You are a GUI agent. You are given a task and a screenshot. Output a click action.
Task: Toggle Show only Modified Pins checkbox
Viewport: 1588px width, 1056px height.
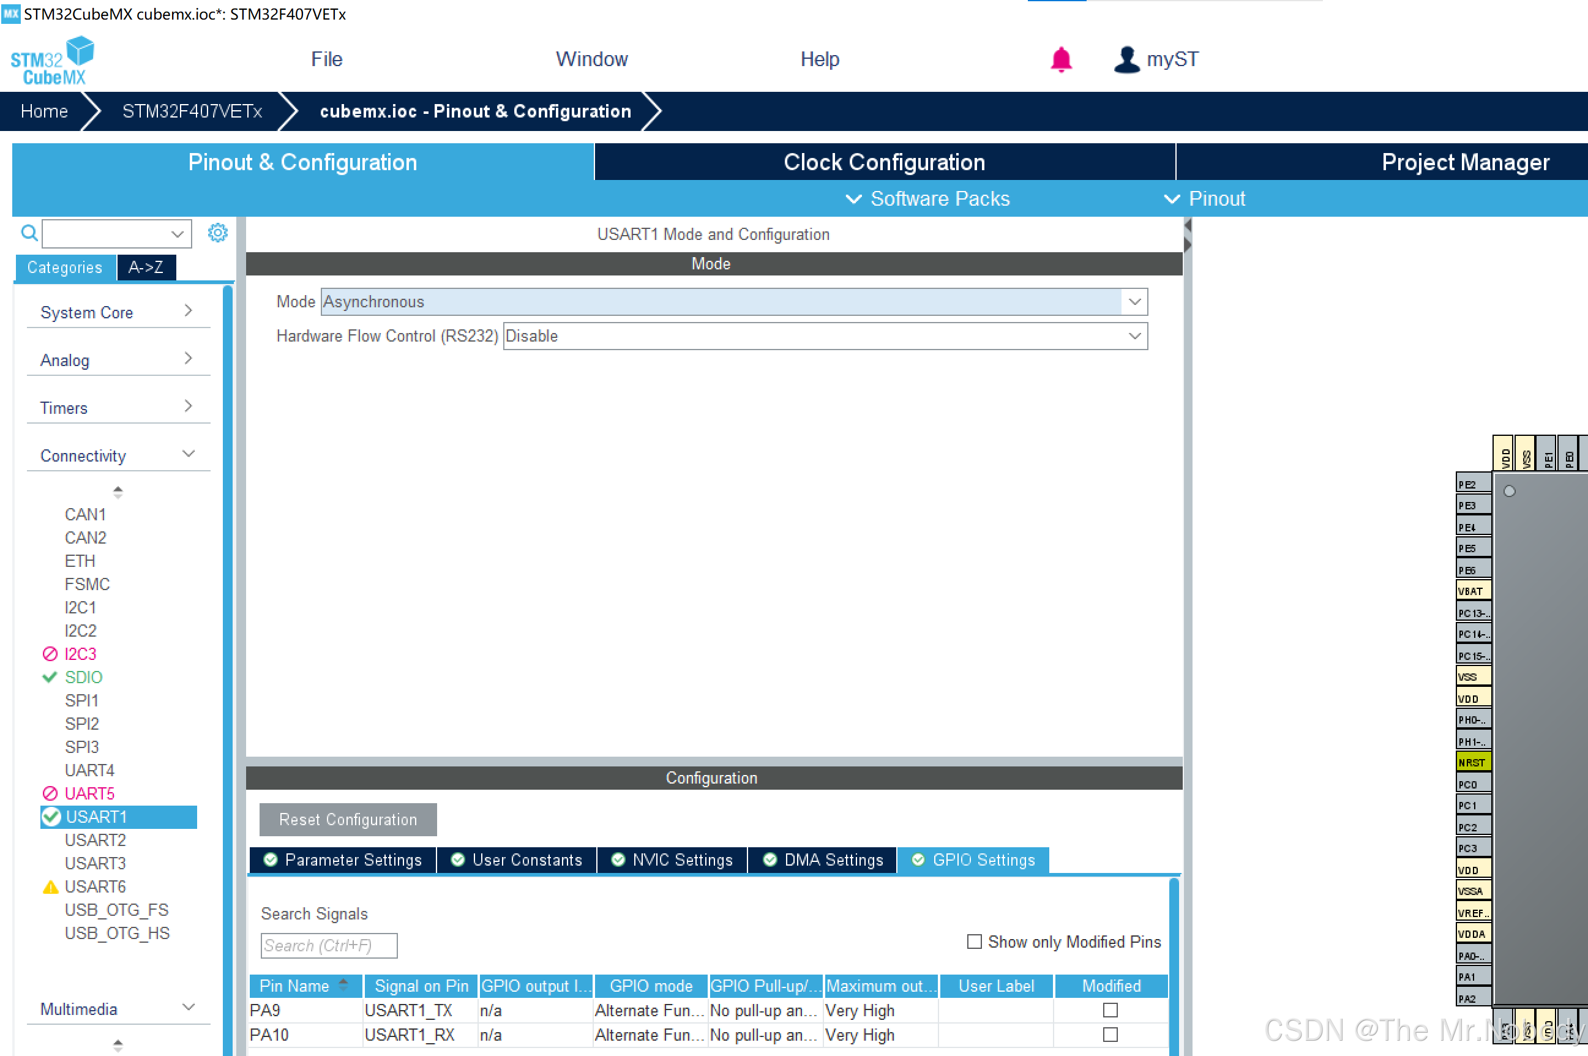coord(974,941)
